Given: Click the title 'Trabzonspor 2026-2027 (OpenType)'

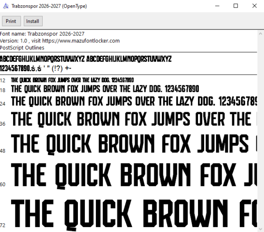Looking at the screenshot, I should coord(49,6).
